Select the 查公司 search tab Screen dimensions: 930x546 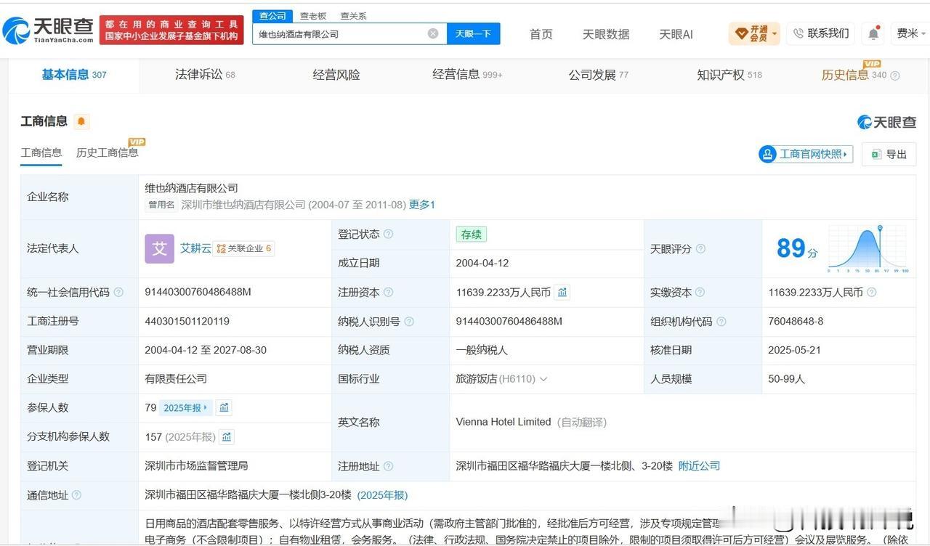tap(272, 16)
